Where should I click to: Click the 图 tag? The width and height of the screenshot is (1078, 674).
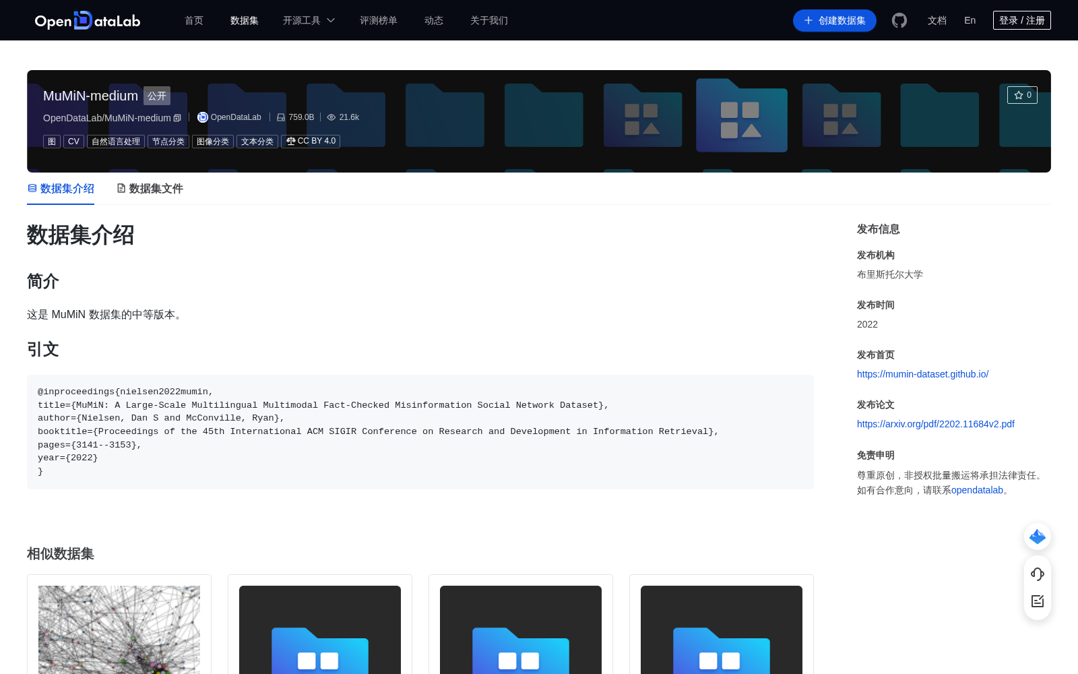[52, 142]
